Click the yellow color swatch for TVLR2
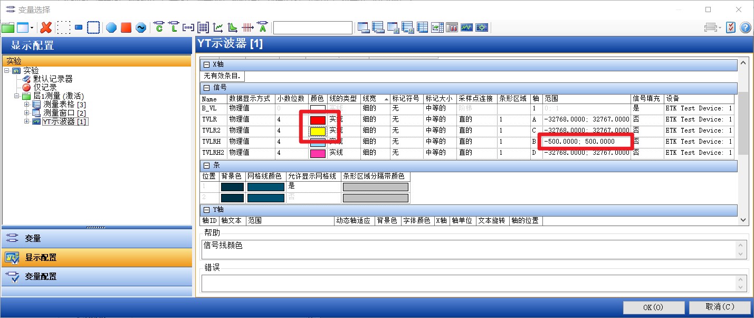Viewport: 754px width, 318px height. point(317,130)
